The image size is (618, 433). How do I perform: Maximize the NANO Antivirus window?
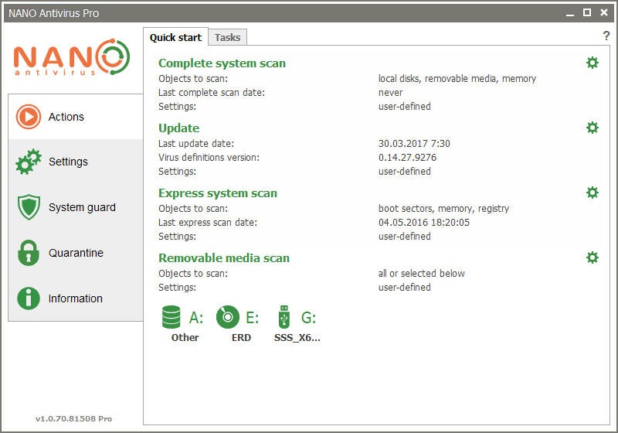(587, 12)
